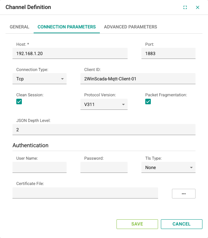The image size is (208, 238).
Task: Open the Protocol Version dropdown
Action: (x=104, y=104)
